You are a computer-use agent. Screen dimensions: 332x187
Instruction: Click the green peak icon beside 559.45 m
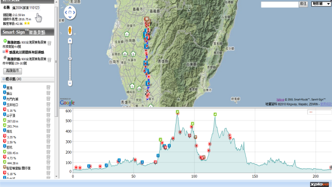point(5,152)
